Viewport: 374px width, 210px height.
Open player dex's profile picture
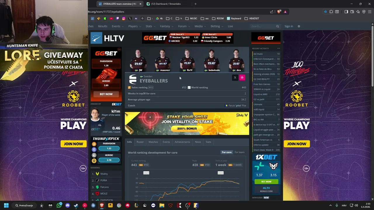[237, 61]
